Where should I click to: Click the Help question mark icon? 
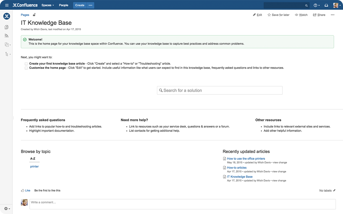[315, 5]
